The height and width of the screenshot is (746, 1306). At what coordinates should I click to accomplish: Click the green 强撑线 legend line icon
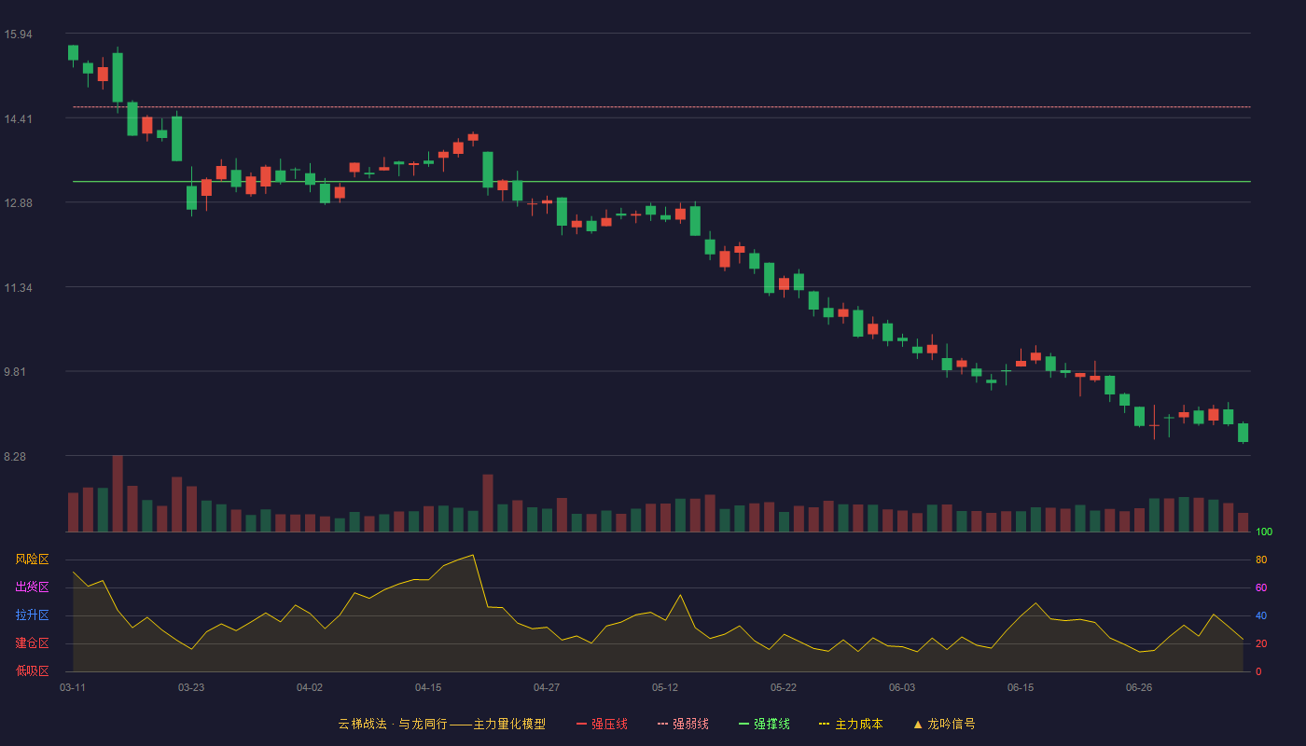click(744, 724)
